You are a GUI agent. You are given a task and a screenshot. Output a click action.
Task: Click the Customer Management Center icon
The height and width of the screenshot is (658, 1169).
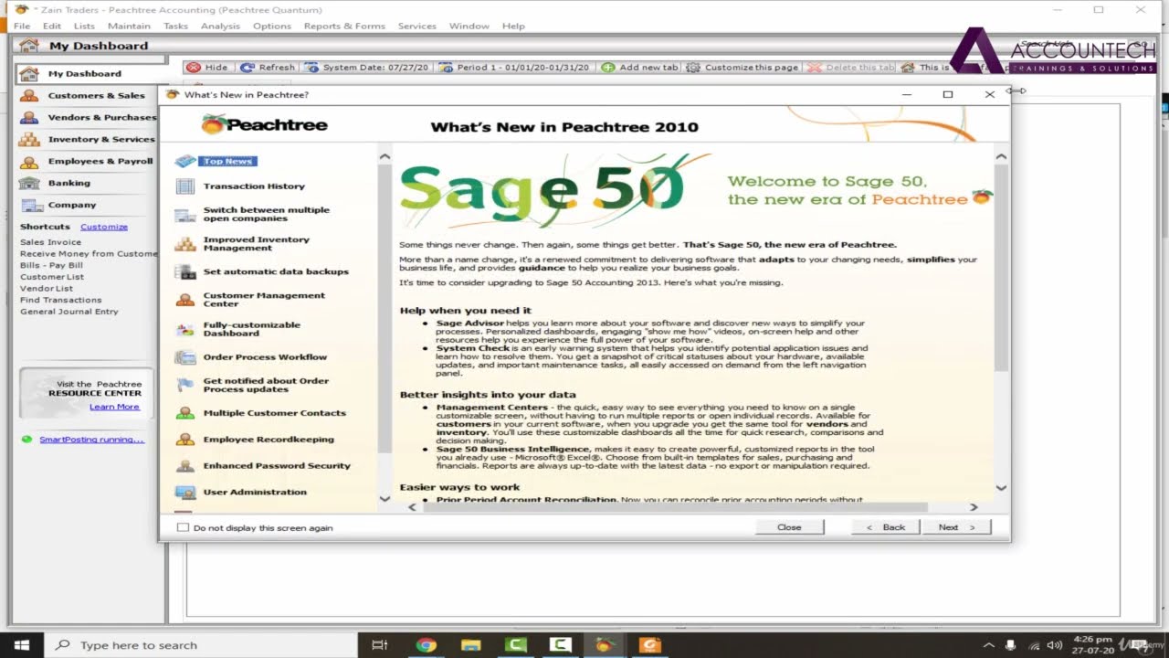[185, 300]
